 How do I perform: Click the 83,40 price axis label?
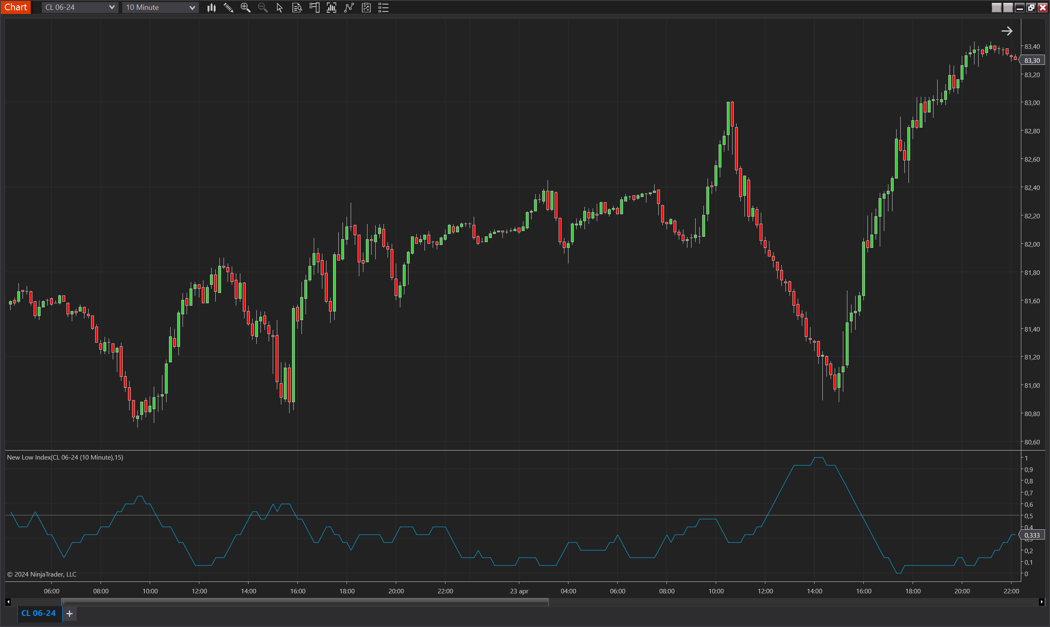(1032, 46)
